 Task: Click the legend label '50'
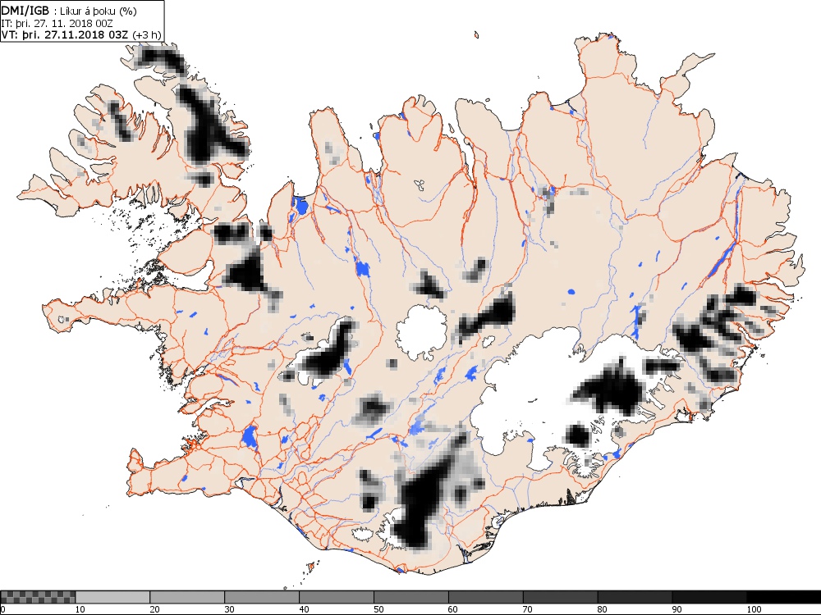click(x=378, y=609)
